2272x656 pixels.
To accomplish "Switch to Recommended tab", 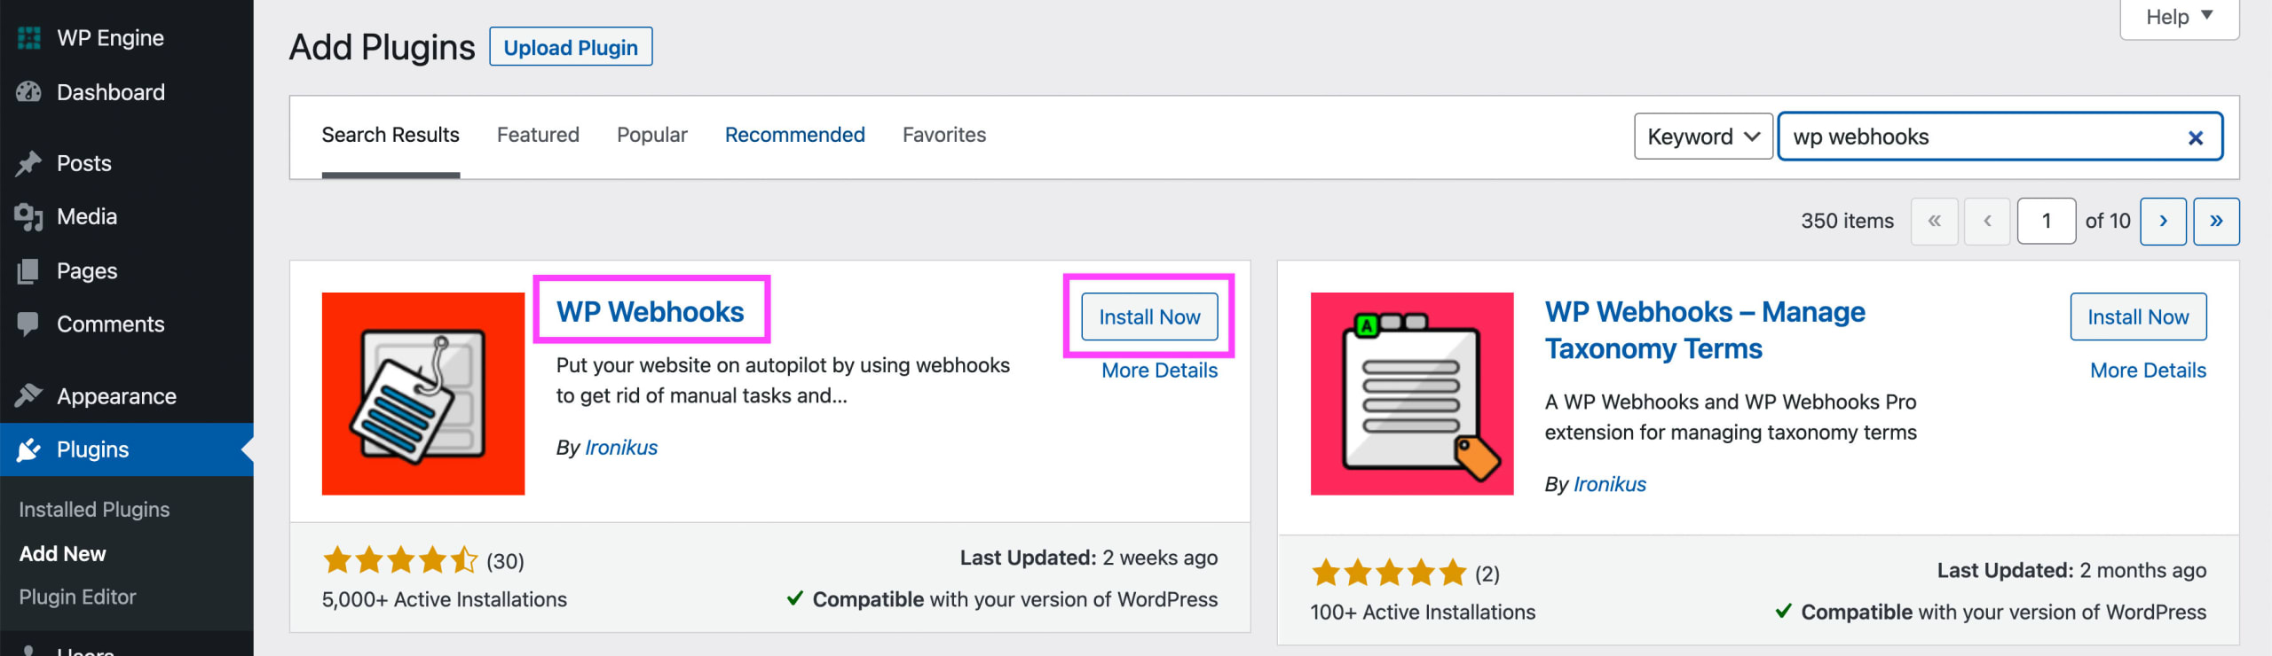I will pyautogui.click(x=795, y=135).
